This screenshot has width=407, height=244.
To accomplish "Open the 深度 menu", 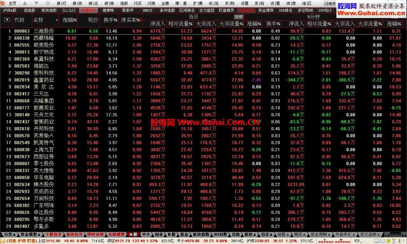I will pyautogui.click(x=291, y=3).
